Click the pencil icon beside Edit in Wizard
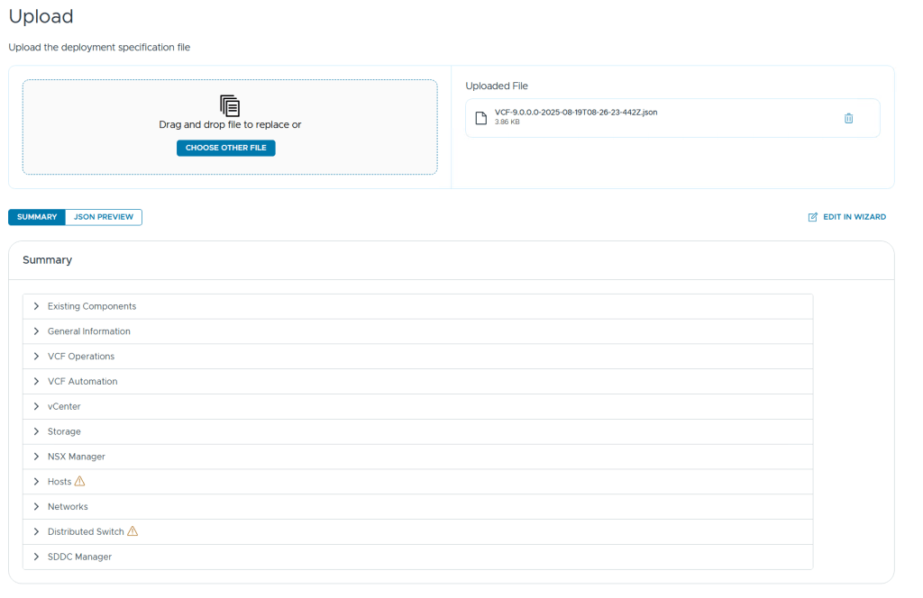Viewport: 923px width, 598px height. pyautogui.click(x=813, y=217)
